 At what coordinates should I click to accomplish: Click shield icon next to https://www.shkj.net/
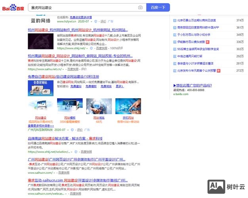click(91, 48)
